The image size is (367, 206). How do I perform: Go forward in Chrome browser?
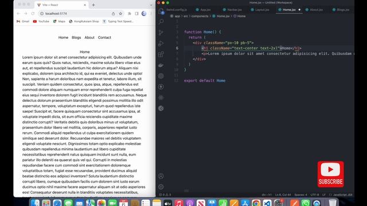coord(25,14)
